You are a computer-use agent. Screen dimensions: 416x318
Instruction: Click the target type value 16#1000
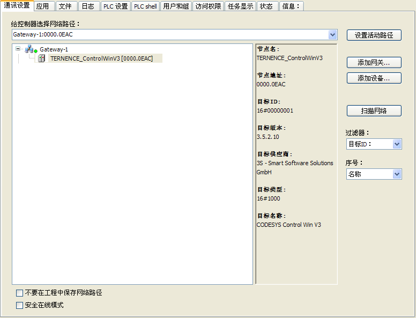pyautogui.click(x=268, y=198)
